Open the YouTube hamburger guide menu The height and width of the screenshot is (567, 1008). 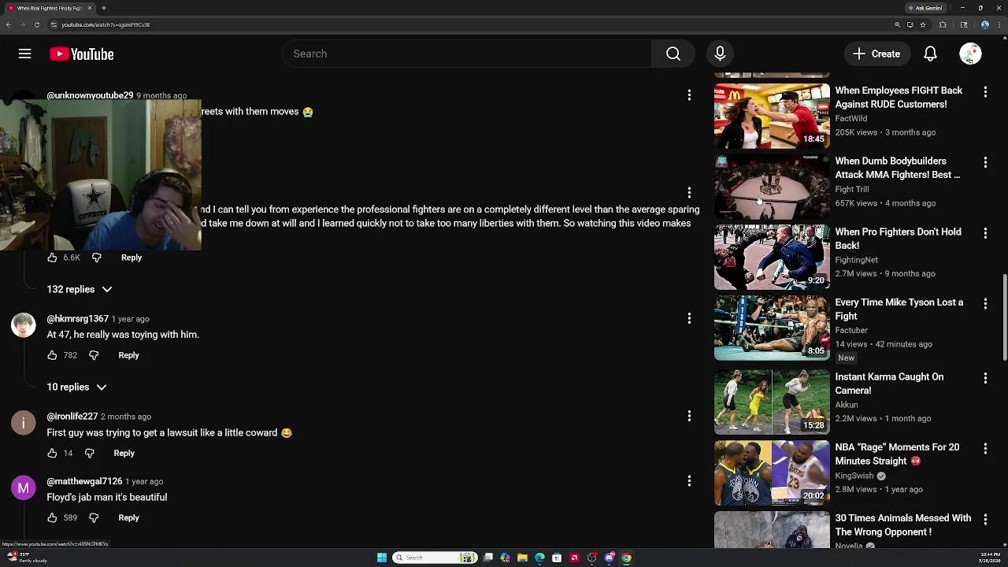24,54
